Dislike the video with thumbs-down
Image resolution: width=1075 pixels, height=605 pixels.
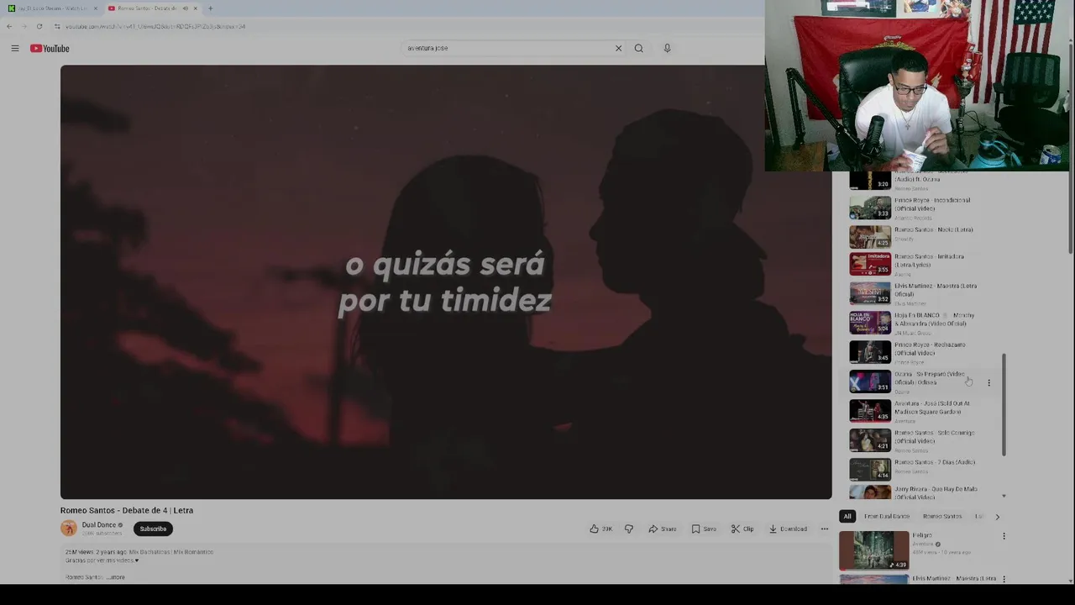[628, 529]
